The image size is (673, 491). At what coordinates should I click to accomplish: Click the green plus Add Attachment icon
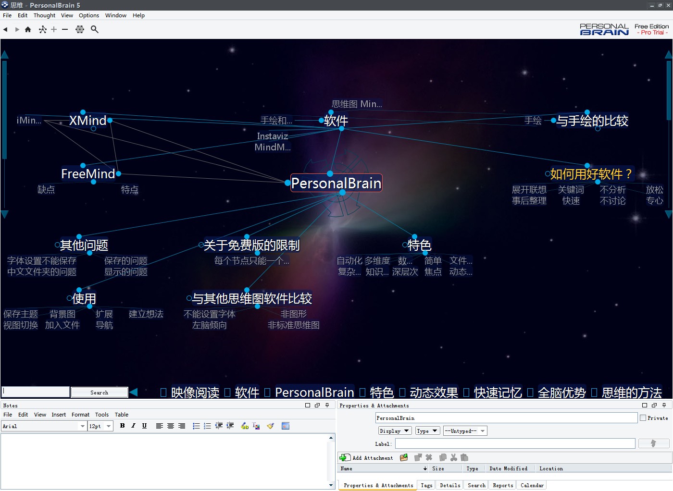(x=345, y=457)
